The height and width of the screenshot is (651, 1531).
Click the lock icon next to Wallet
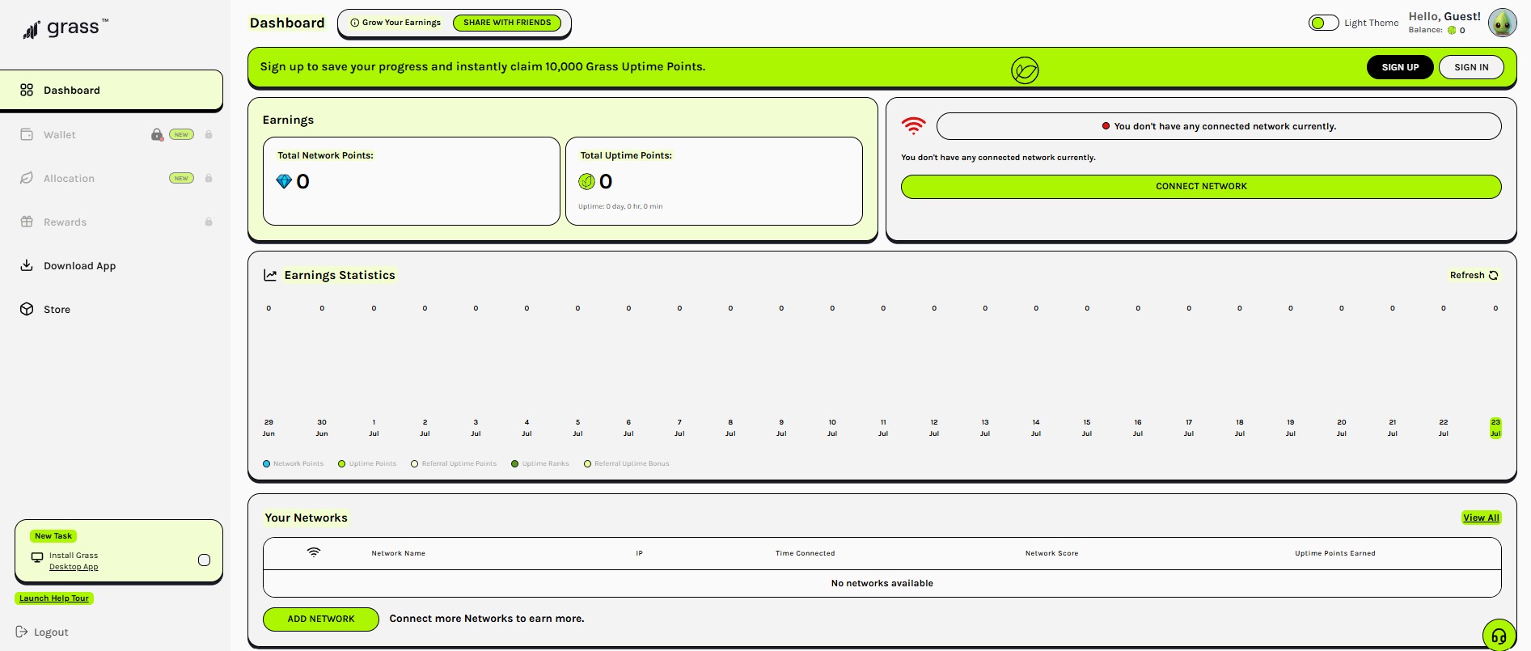click(209, 135)
